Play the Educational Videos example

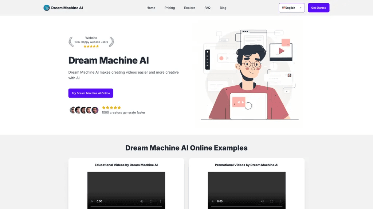(92, 201)
